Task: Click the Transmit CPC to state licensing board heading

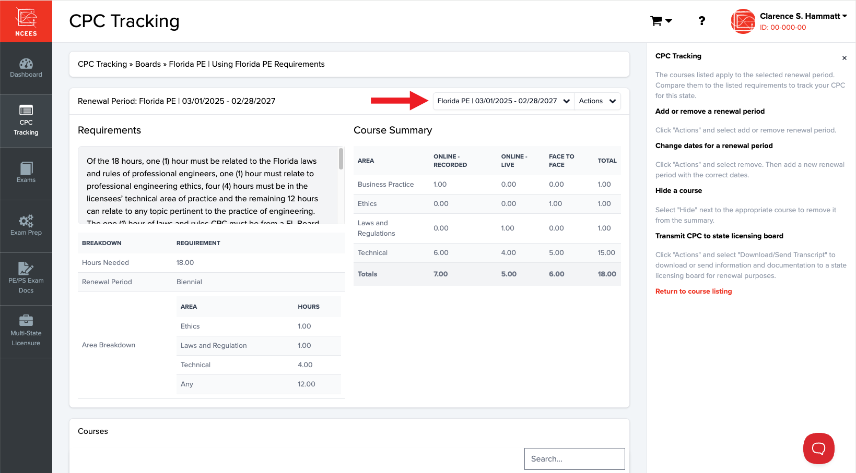Action: pos(719,236)
